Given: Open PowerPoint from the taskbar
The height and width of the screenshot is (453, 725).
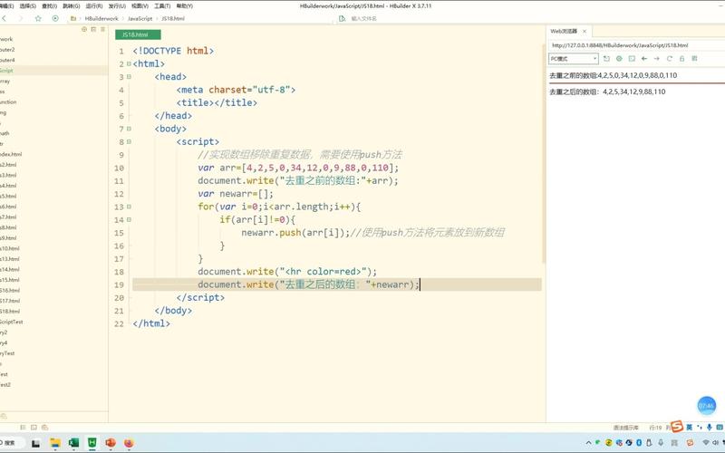Looking at the screenshot, I should pyautogui.click(x=111, y=443).
